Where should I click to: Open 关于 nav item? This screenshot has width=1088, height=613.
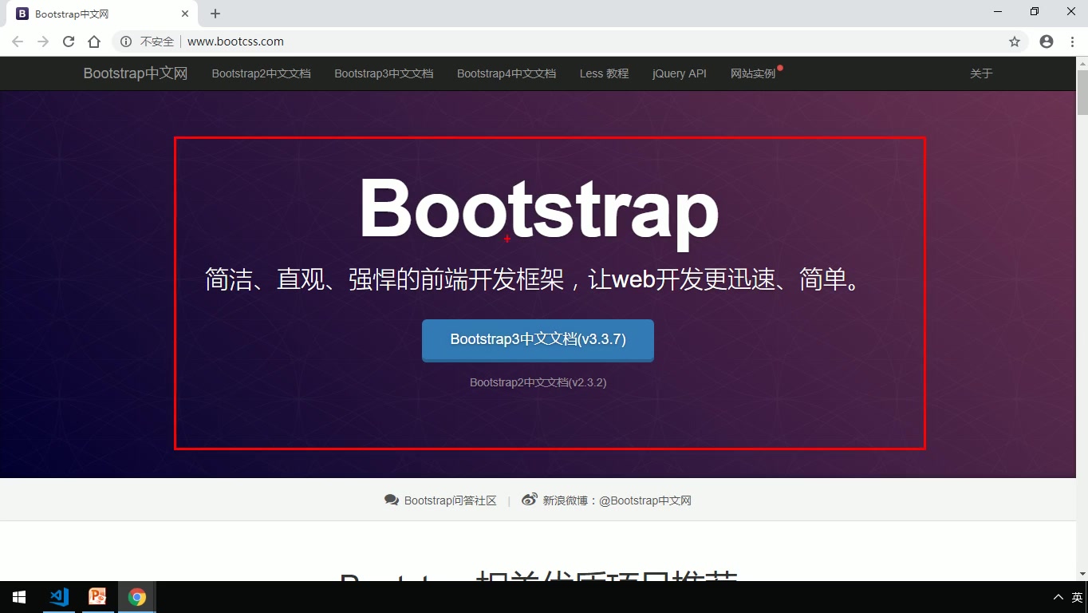[x=981, y=73]
